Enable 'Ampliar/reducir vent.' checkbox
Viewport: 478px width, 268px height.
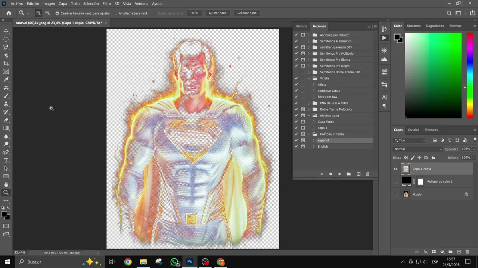point(115,13)
